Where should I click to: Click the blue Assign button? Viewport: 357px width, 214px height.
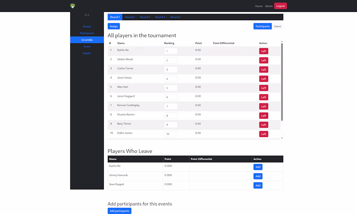114,26
